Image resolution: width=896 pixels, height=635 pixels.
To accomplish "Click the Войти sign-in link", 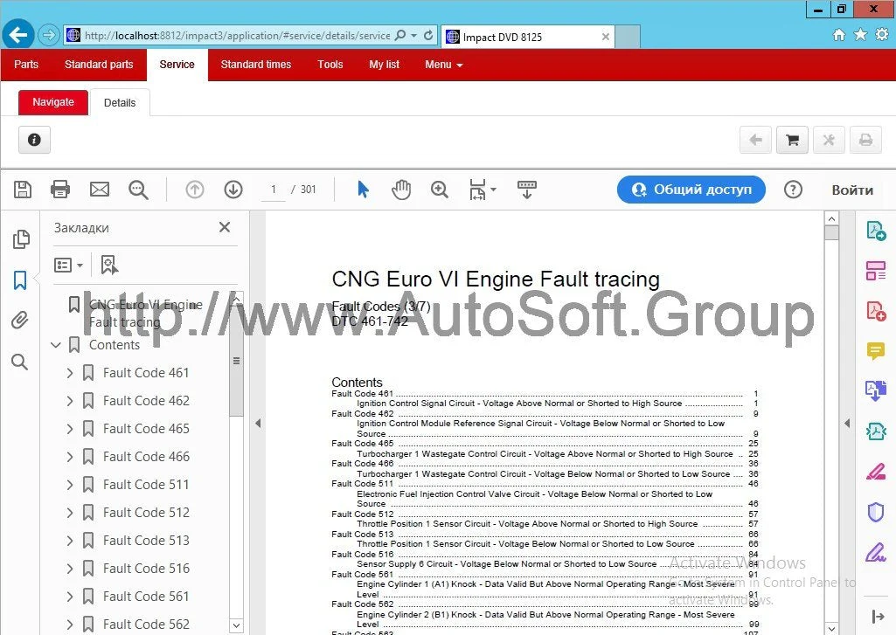I will point(851,190).
